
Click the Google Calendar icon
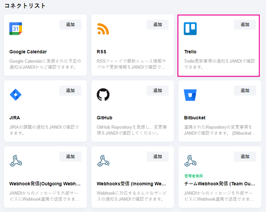coord(16,29)
